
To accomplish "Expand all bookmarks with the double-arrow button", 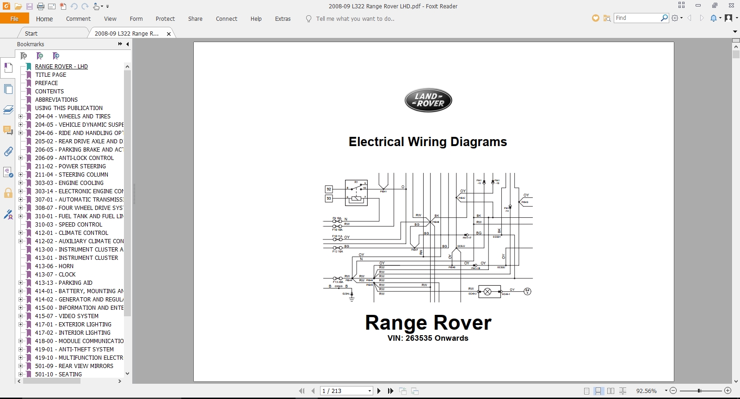I will (120, 44).
